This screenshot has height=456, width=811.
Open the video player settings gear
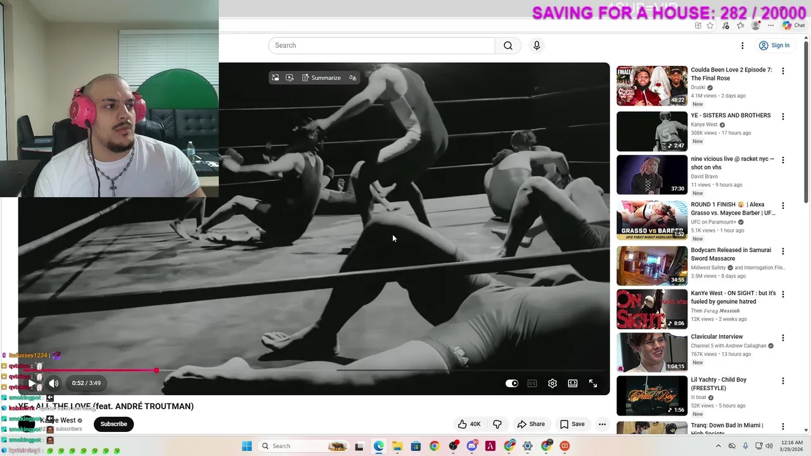click(552, 383)
